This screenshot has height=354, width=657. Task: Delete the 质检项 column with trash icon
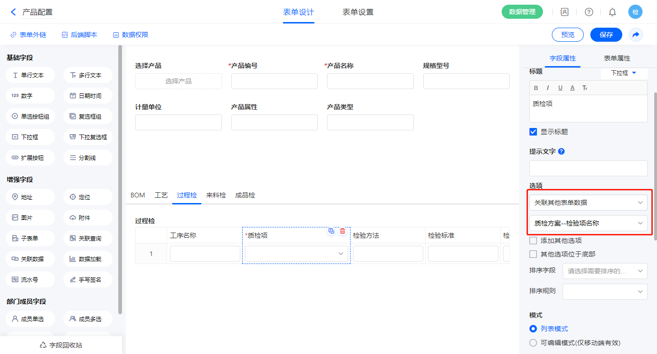click(343, 231)
